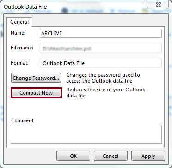The image size is (172, 168).
Task: Apply the data file changes
Action: pos(148,156)
